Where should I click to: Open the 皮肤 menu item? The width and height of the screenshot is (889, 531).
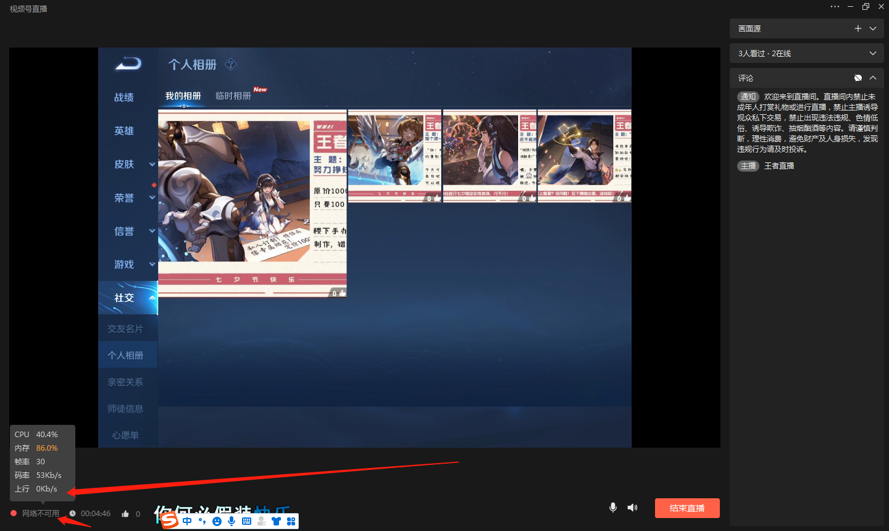click(124, 164)
